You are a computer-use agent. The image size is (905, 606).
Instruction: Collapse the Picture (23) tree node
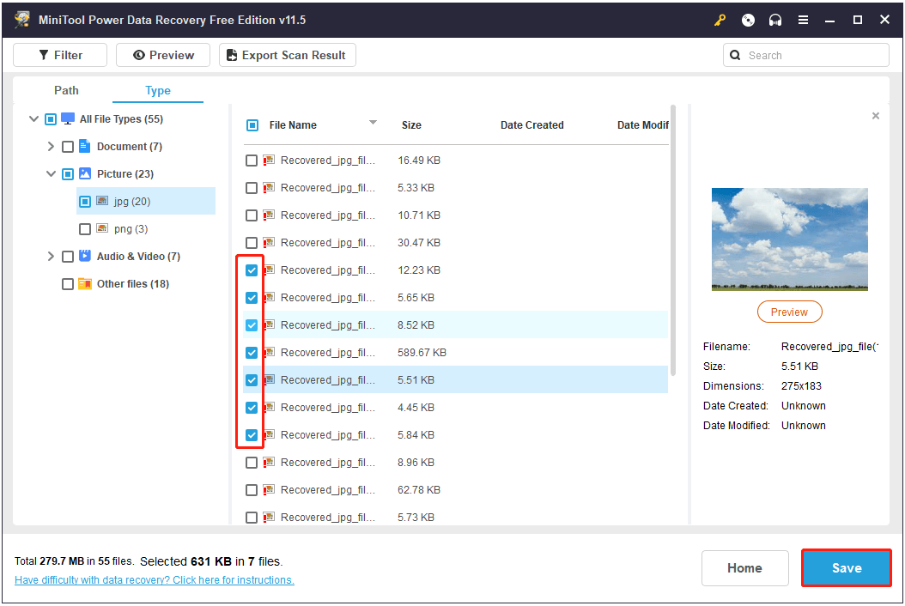coord(52,174)
